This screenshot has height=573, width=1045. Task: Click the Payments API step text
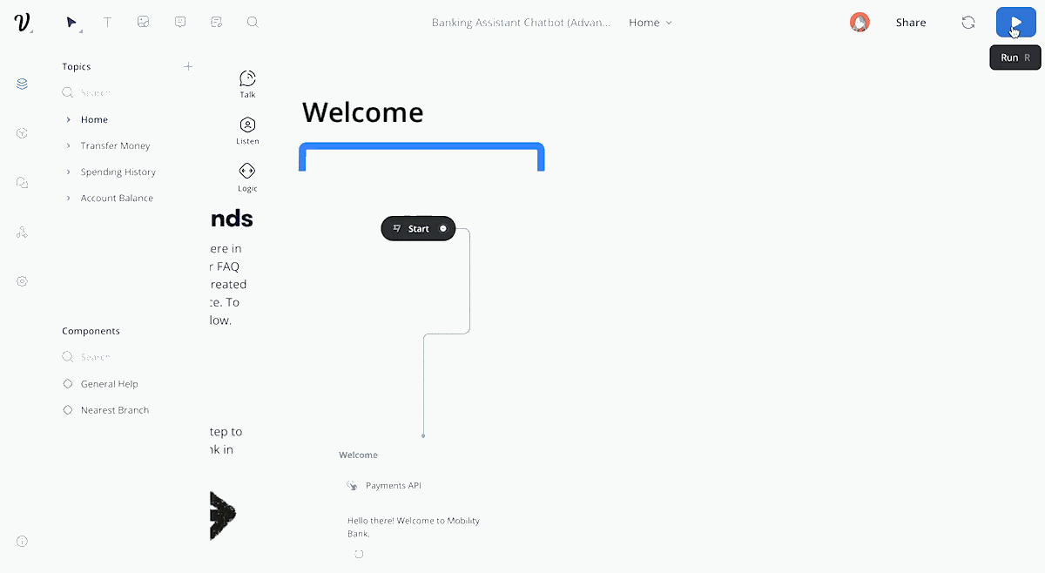394,486
